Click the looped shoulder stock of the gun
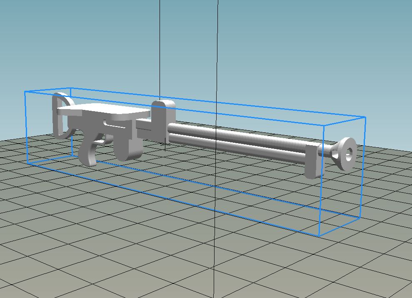412x298 pixels. tap(62, 116)
